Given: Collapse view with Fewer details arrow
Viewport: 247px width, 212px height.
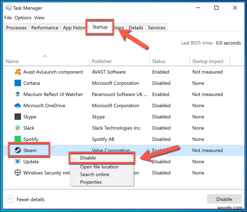Looking at the screenshot, I should [x=10, y=199].
